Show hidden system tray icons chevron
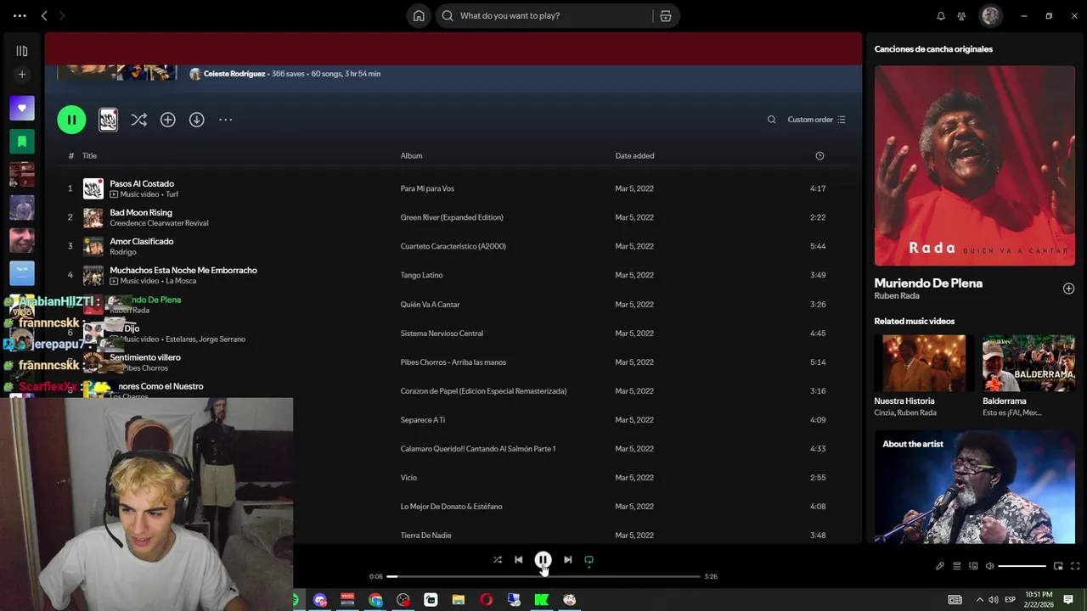Viewport: 1087px width, 611px height. pyautogui.click(x=978, y=600)
